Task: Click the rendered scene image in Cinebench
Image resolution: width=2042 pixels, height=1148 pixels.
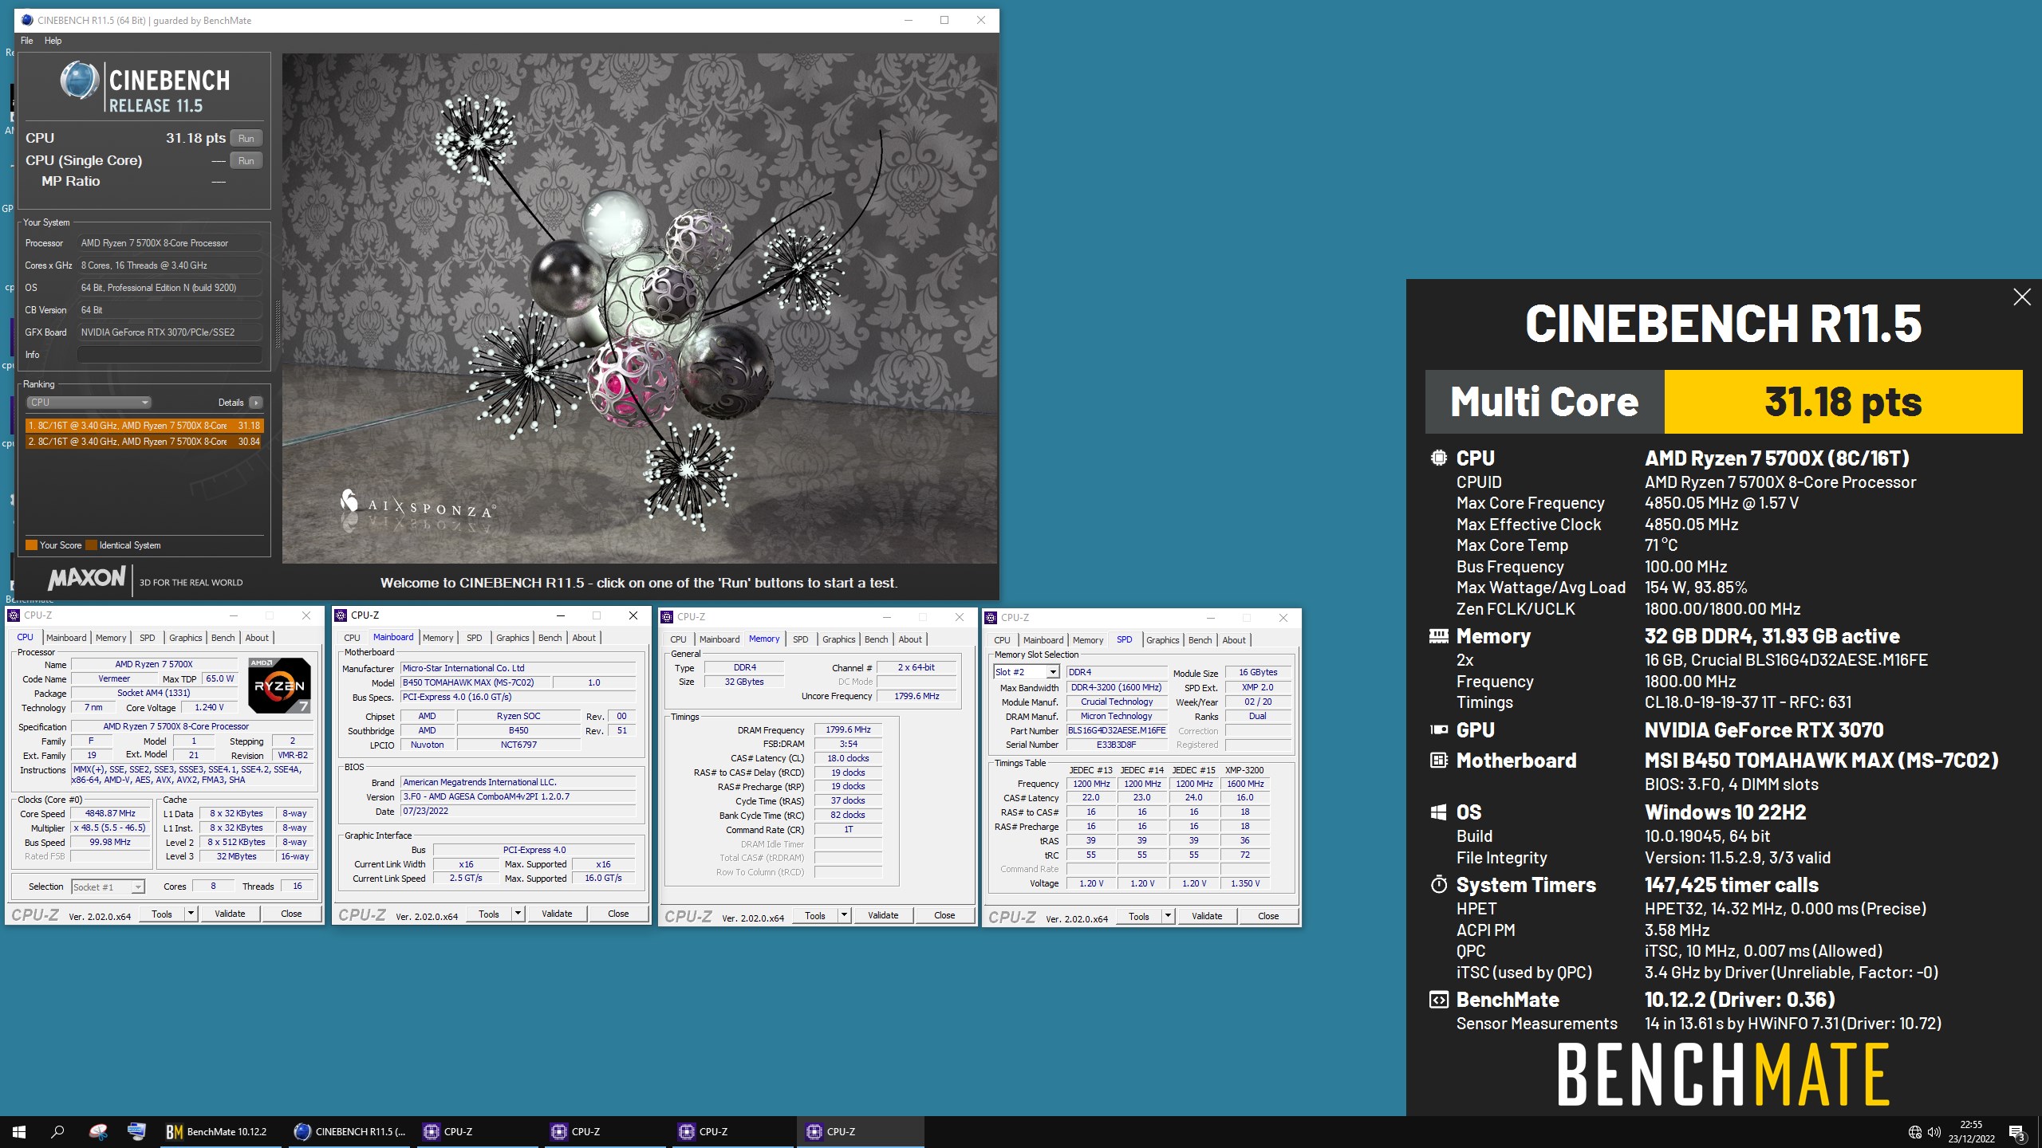Action: click(640, 309)
